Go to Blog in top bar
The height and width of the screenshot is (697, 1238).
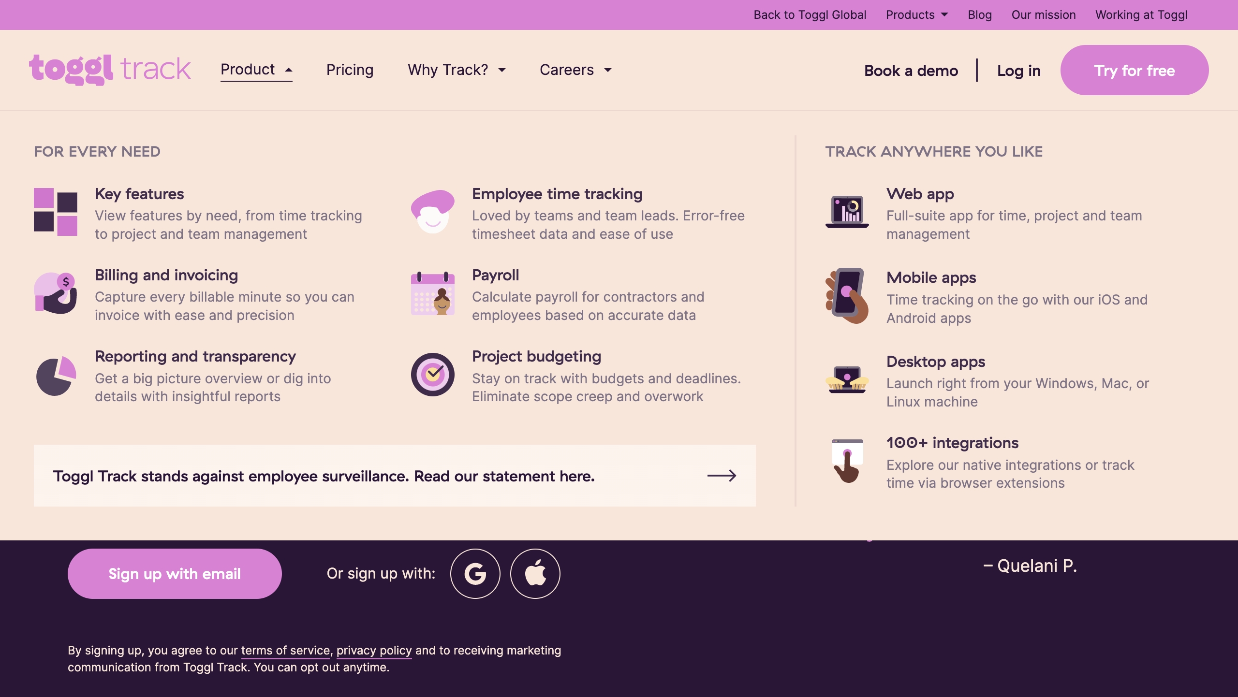(980, 15)
